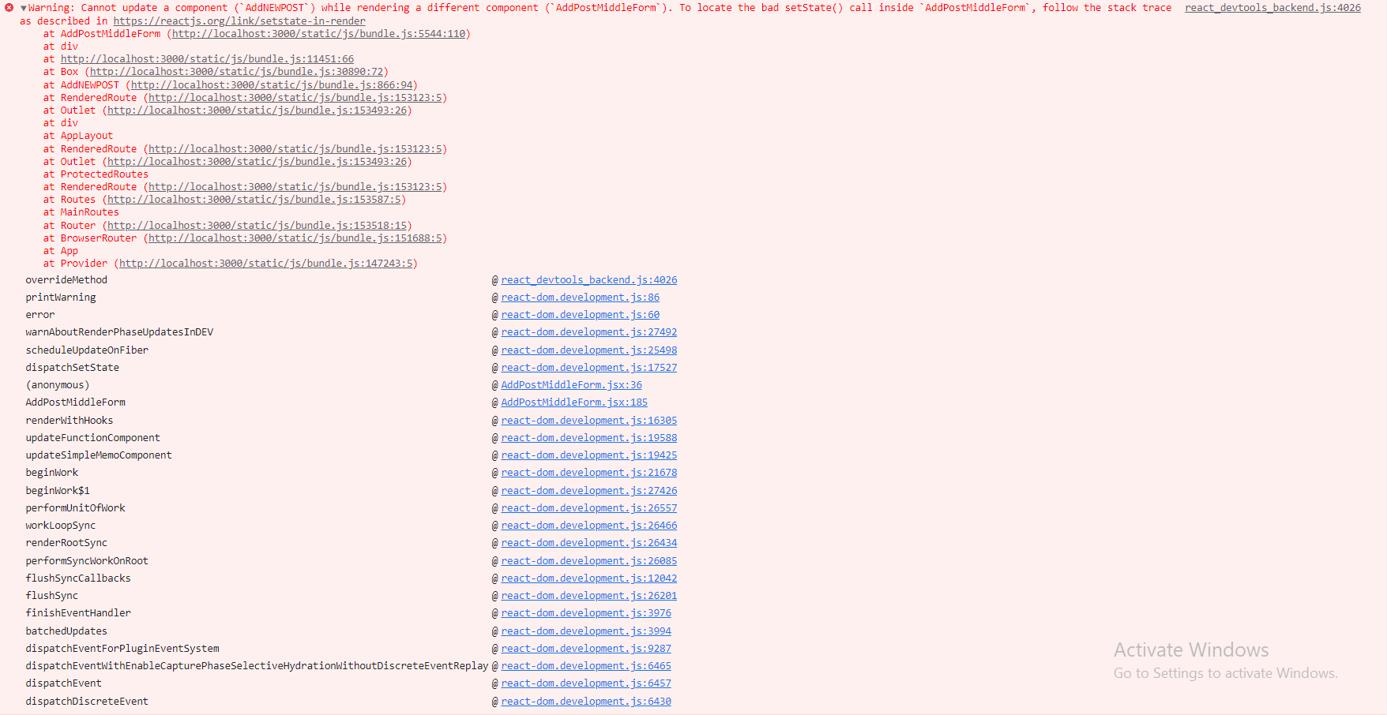Select the 'at AppLayout' component stack line
Viewport: 1387px width, 715px height.
click(78, 136)
